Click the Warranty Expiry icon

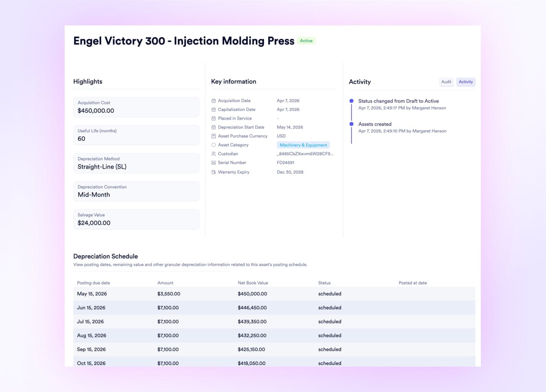point(214,172)
